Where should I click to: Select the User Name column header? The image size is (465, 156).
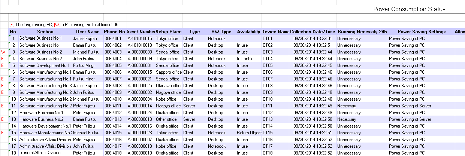point(88,32)
